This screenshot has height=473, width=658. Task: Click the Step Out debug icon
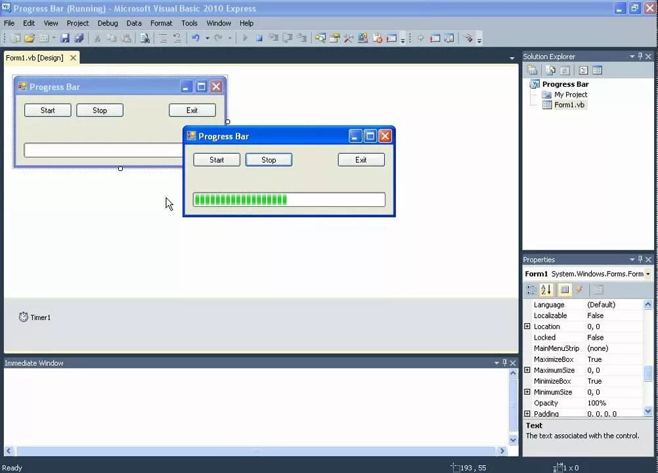click(302, 38)
